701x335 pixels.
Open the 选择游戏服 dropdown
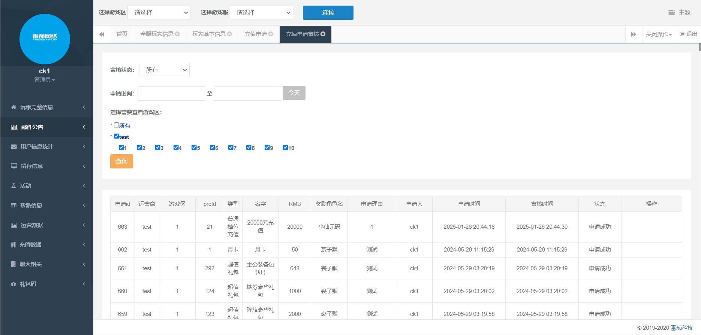pyautogui.click(x=261, y=13)
